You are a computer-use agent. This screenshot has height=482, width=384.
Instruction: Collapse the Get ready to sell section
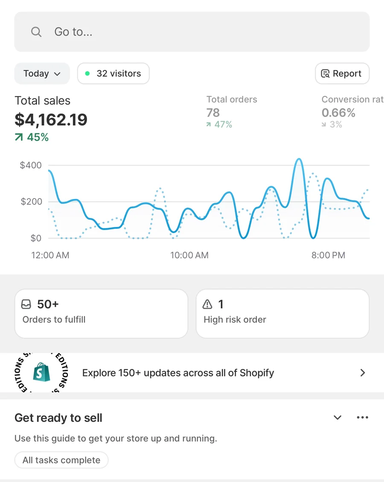tap(337, 418)
